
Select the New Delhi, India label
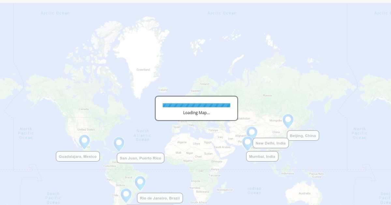271,143
